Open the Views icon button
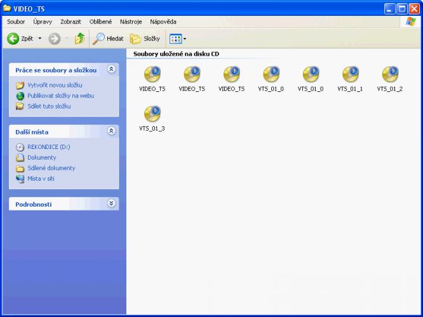423x317 pixels. [176, 39]
